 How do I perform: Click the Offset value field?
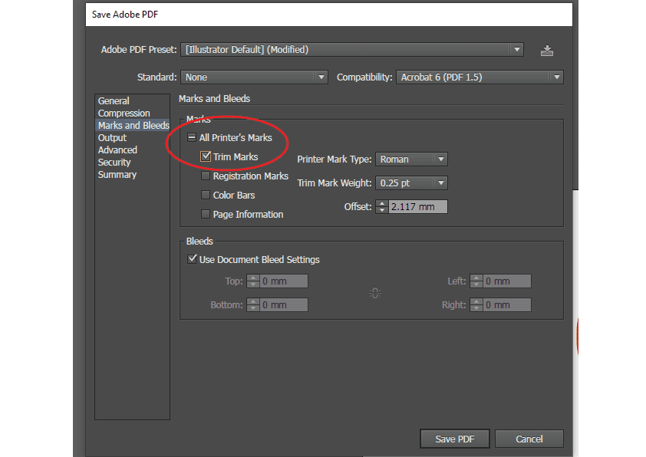click(x=418, y=207)
